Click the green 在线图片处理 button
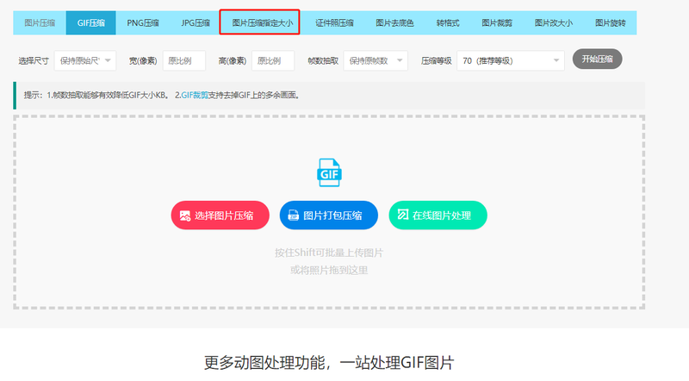Image resolution: width=689 pixels, height=381 pixels. click(x=438, y=215)
